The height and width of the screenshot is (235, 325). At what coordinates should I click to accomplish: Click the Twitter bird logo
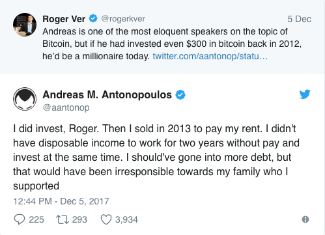[x=305, y=94]
